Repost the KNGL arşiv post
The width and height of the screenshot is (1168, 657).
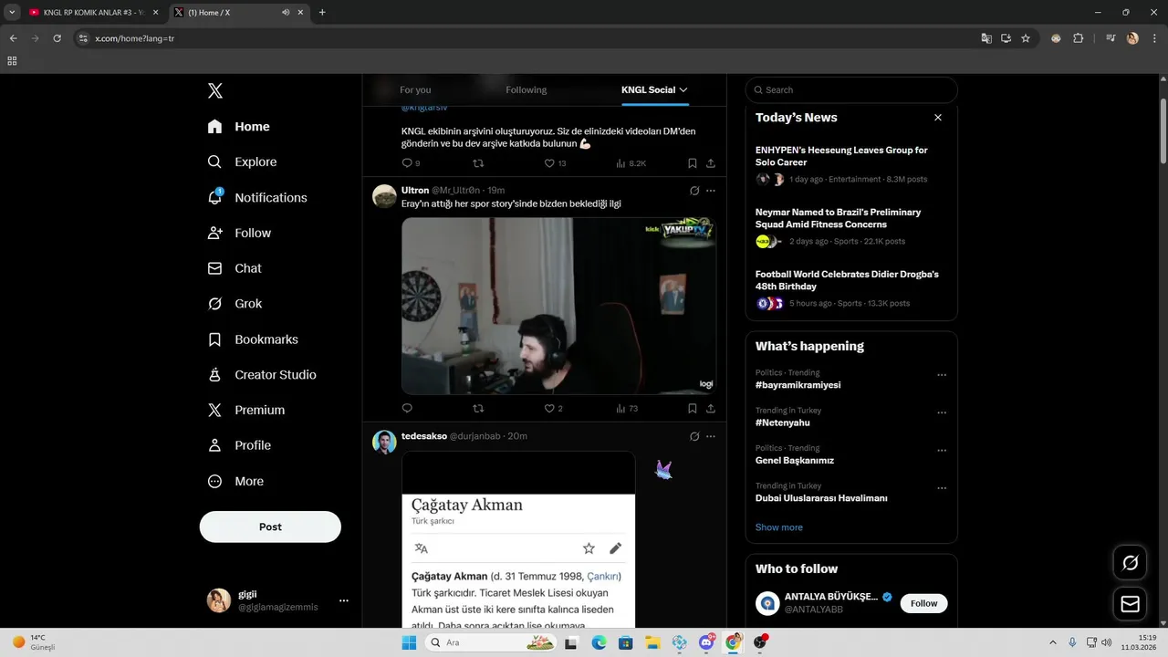click(478, 163)
